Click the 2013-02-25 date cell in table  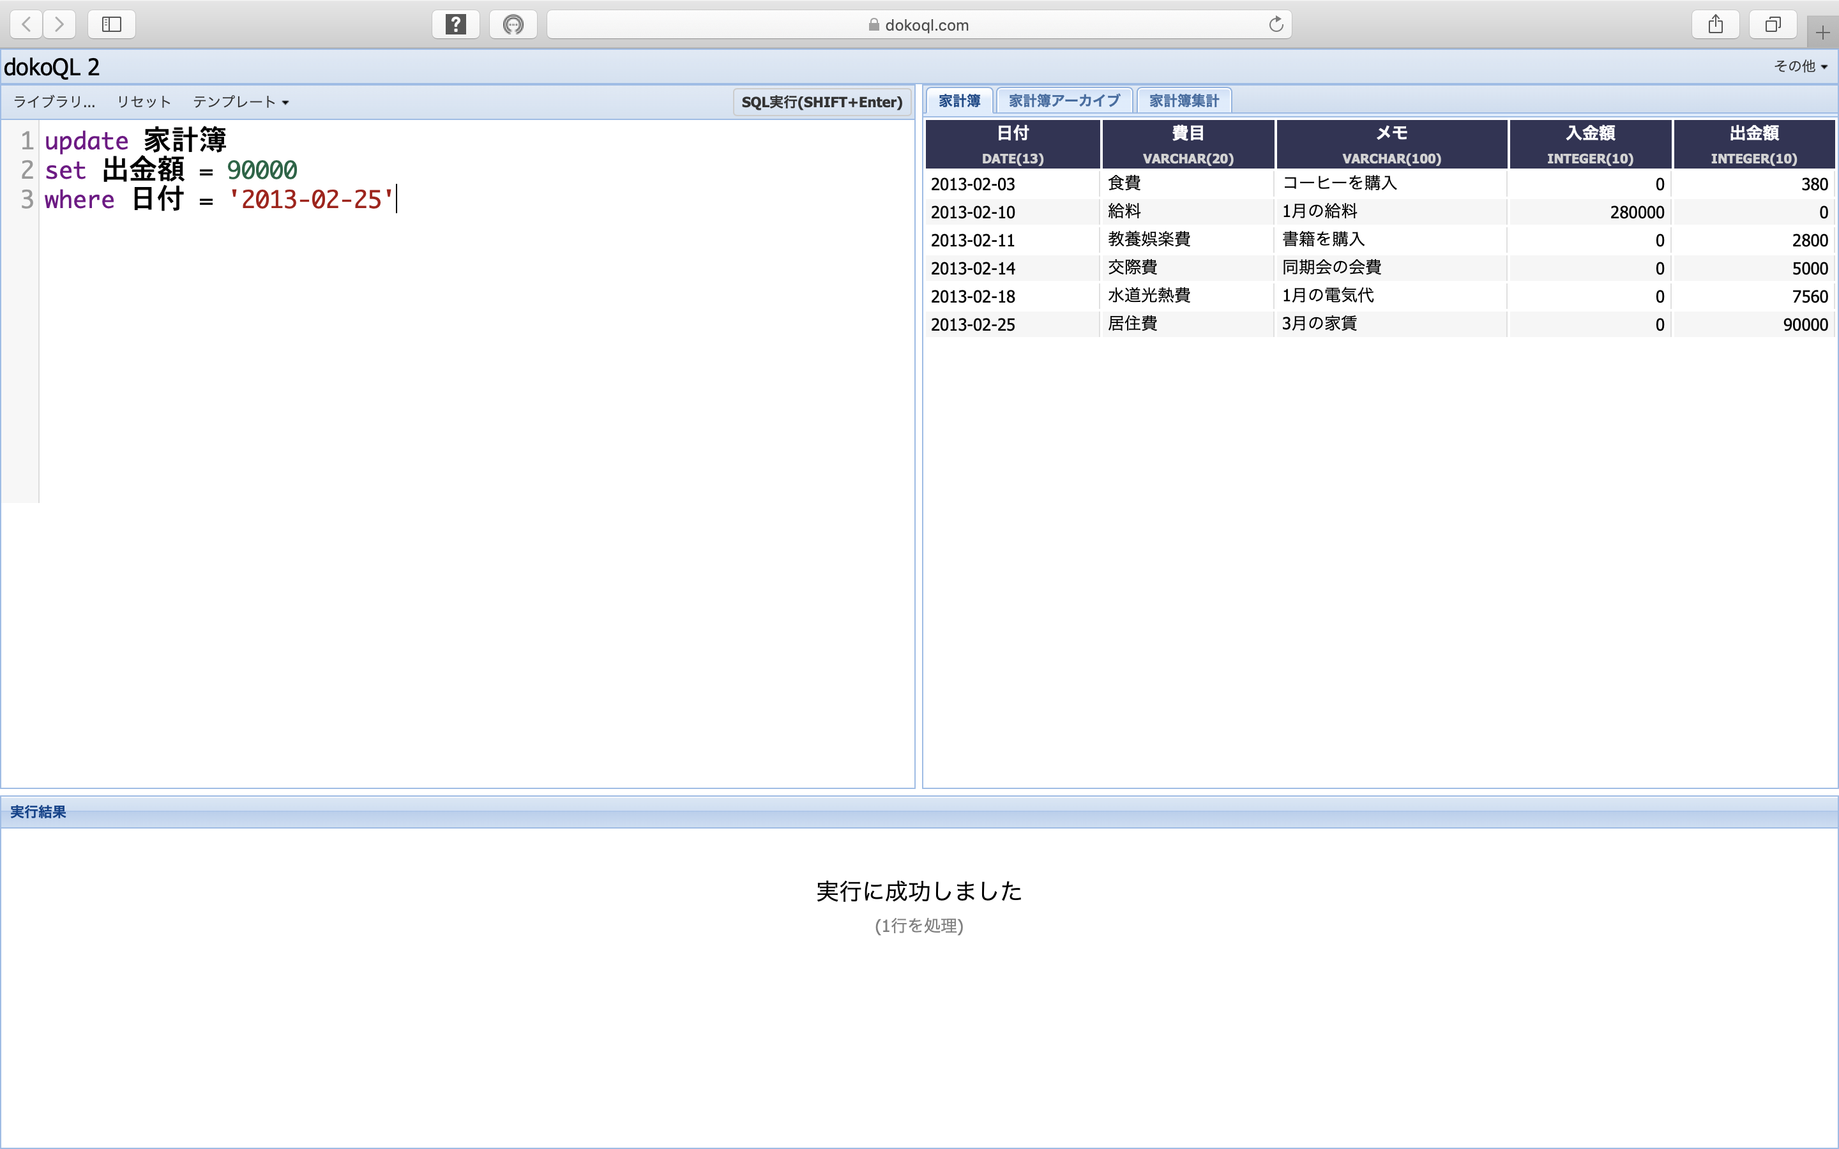(972, 324)
